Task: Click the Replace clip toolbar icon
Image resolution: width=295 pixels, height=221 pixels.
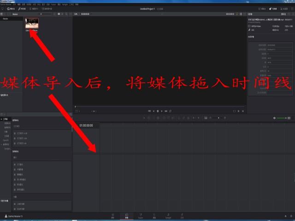Action: (x=173, y=118)
